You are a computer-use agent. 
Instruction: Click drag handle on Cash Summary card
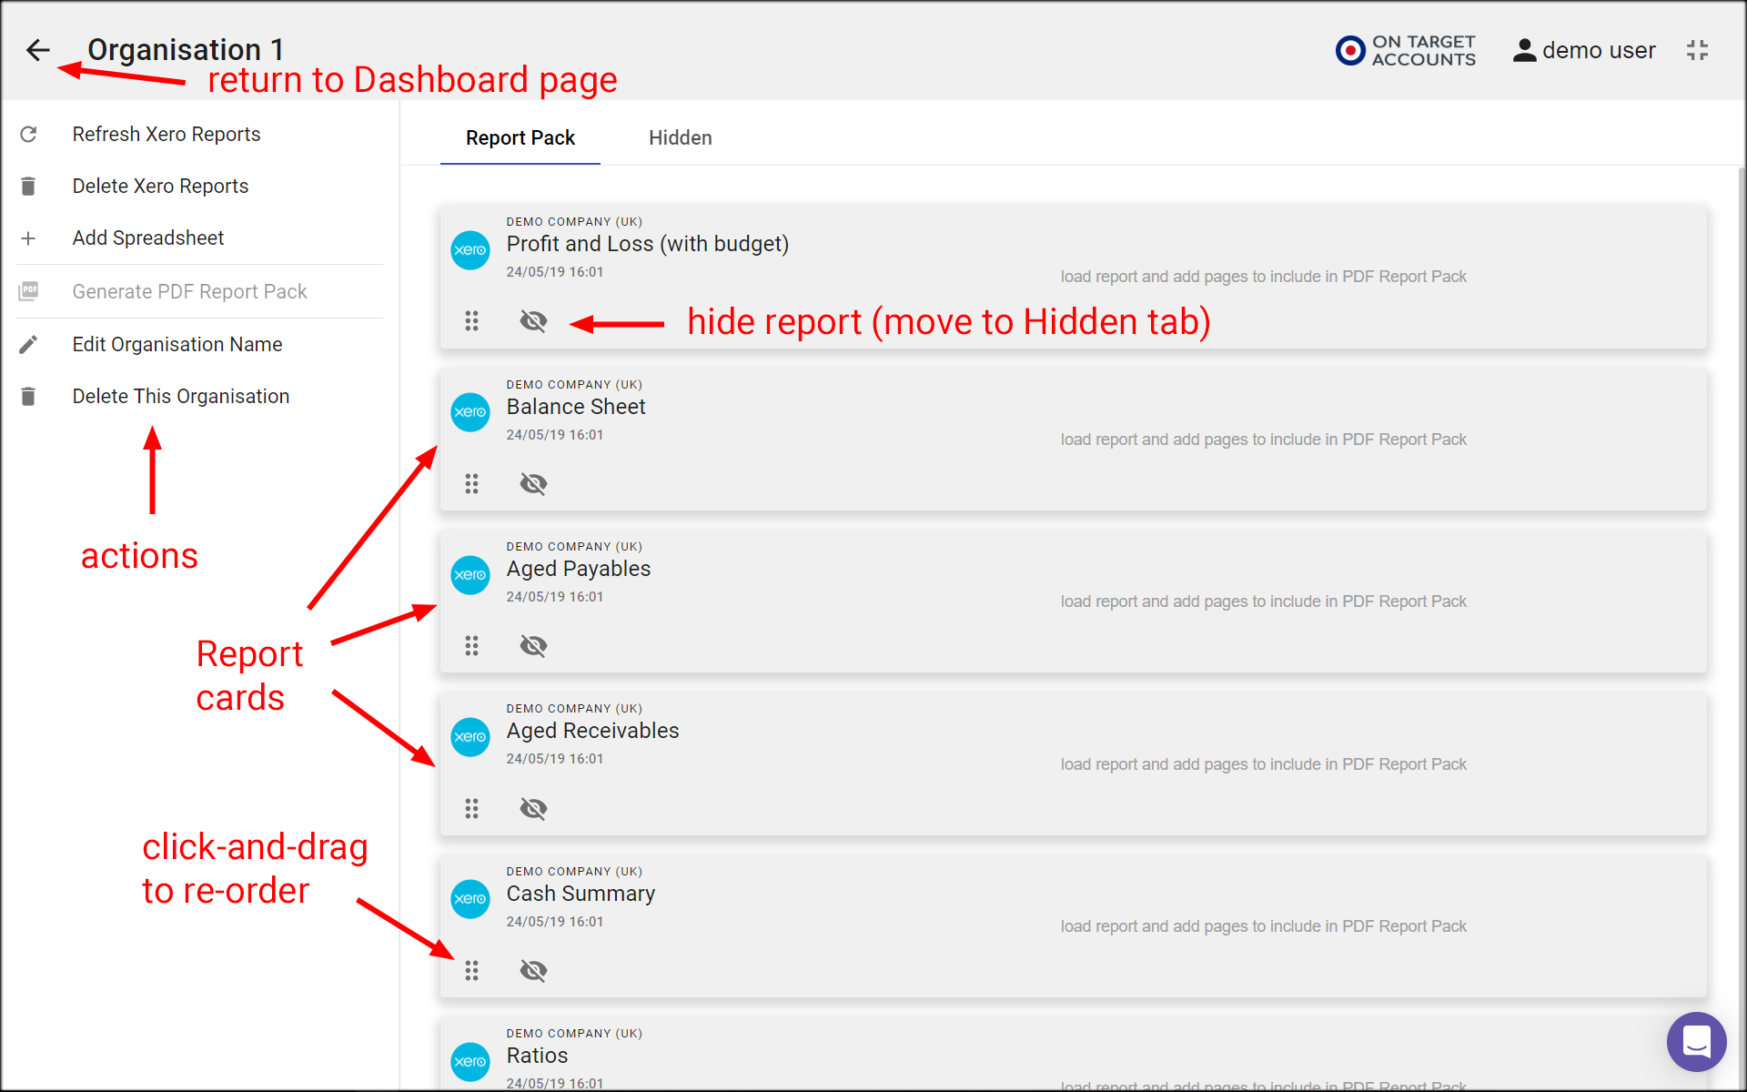coord(471,970)
